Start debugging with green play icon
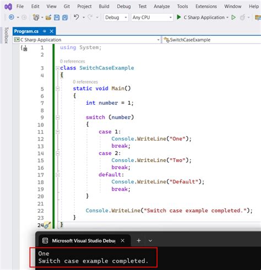 [178, 17]
